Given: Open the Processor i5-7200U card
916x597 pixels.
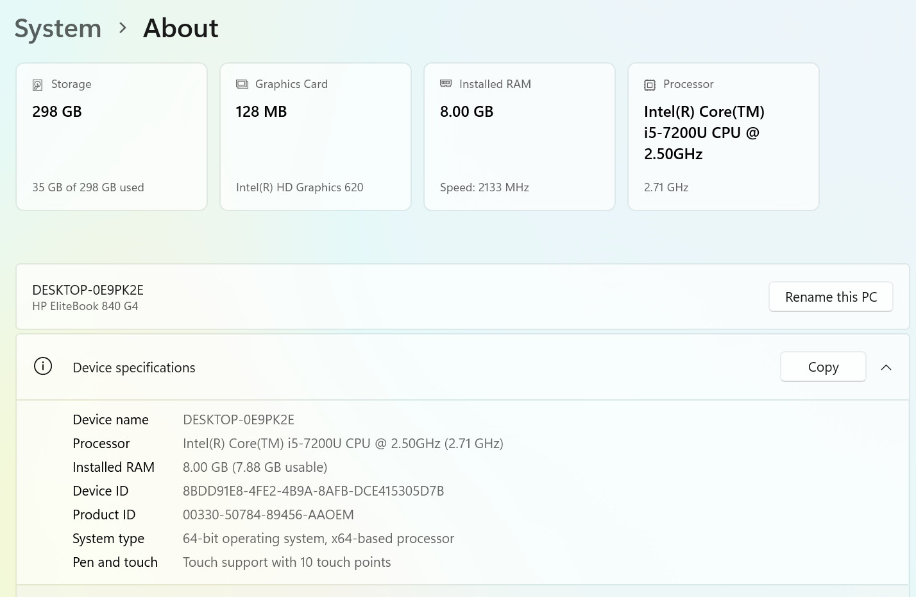Looking at the screenshot, I should [724, 137].
